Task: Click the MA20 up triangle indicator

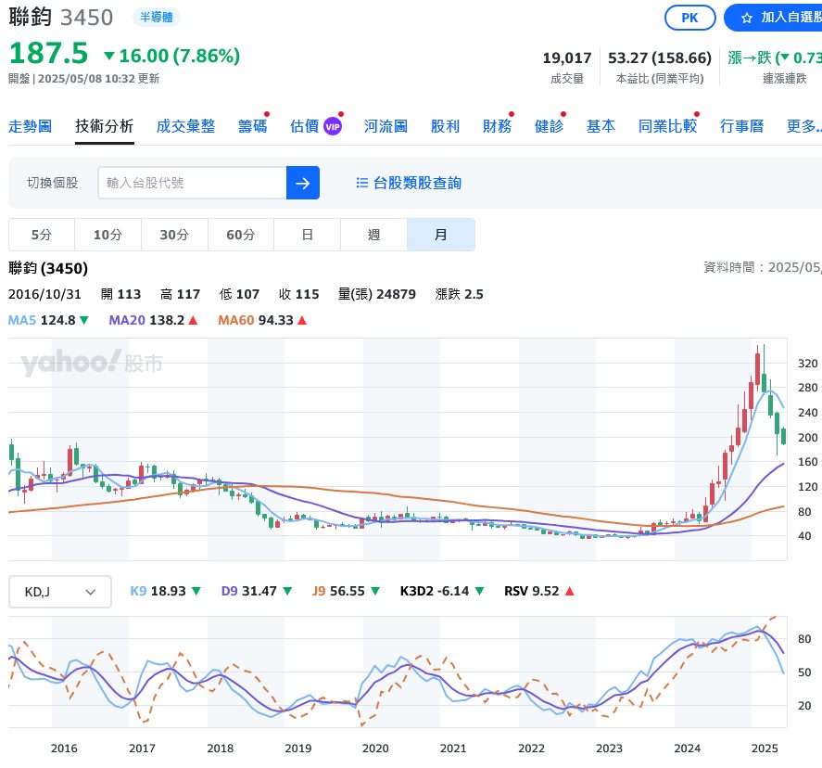Action: pyautogui.click(x=193, y=320)
